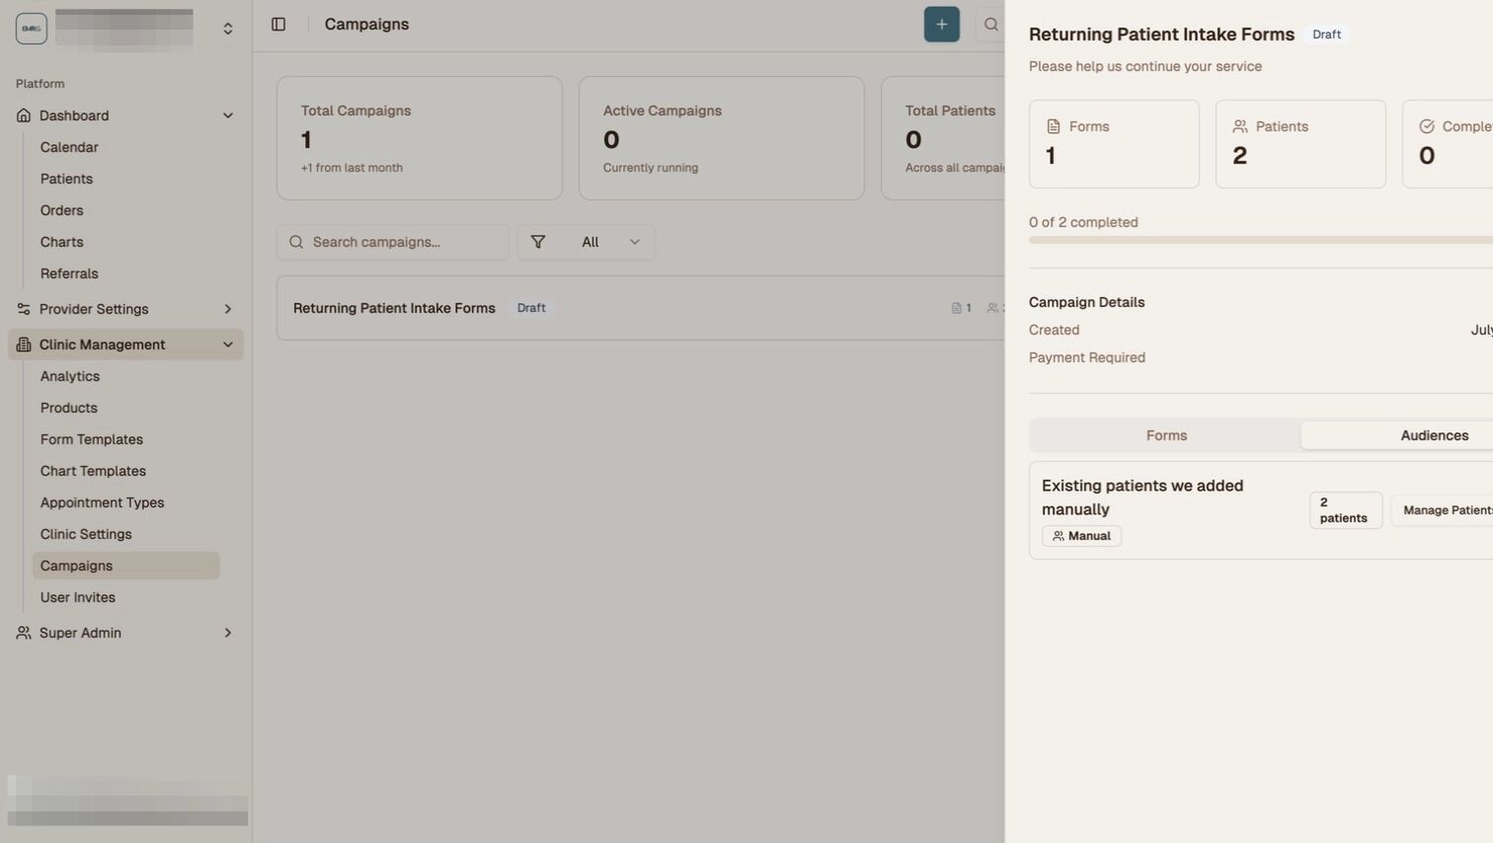Click the Super Admin people icon

click(24, 633)
